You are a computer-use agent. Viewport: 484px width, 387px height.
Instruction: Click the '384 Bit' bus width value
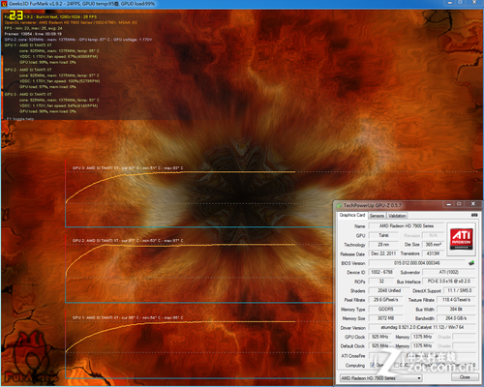(456, 309)
